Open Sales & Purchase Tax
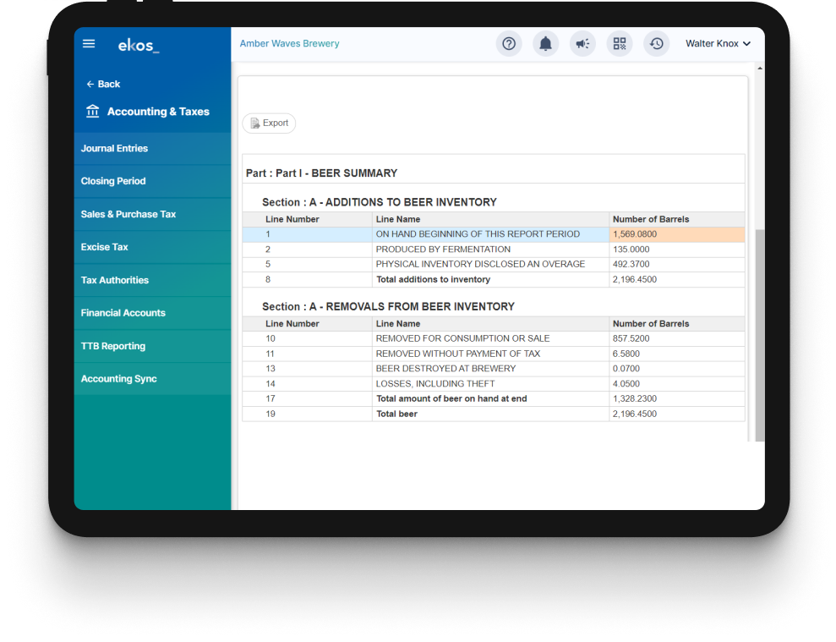Viewport: 836px width, 642px height. coord(152,215)
